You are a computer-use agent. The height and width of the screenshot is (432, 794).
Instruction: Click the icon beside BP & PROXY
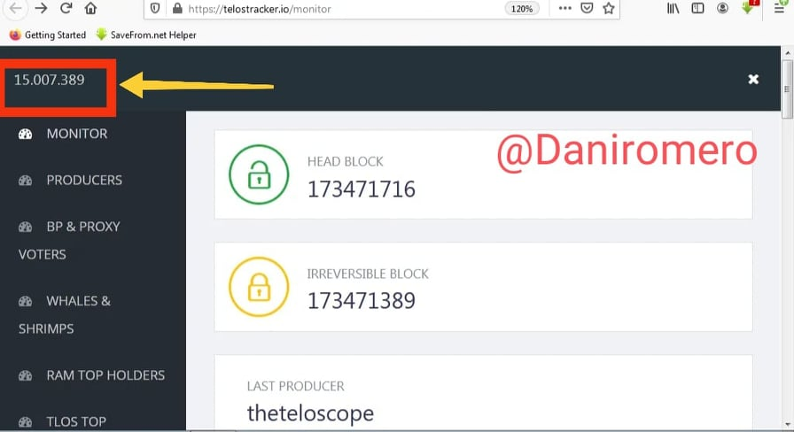tap(26, 228)
